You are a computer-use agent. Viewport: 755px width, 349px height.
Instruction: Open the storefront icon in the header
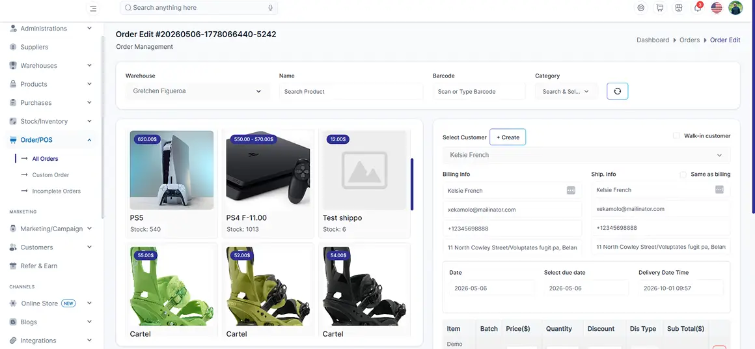[678, 8]
